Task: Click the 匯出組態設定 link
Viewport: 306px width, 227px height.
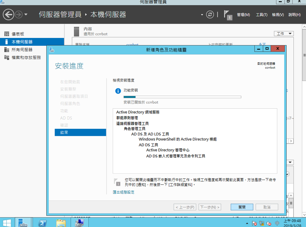Action: pyautogui.click(x=124, y=192)
